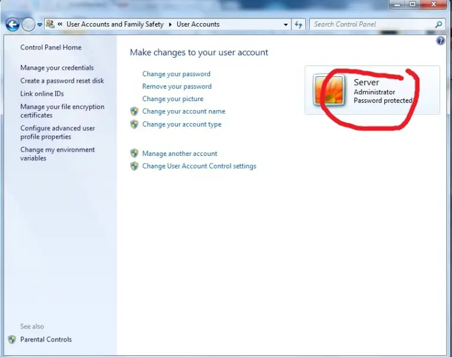Open Change User Account Control settings
The width and height of the screenshot is (452, 357).
(x=199, y=166)
